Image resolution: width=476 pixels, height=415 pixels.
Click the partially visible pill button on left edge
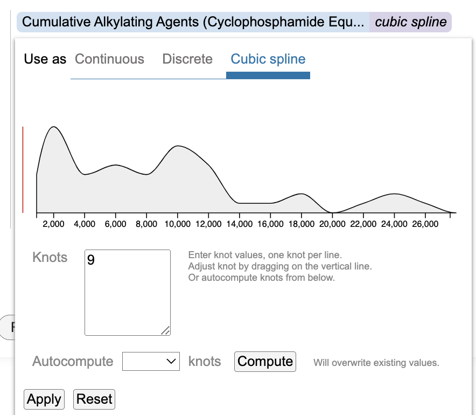(6, 327)
